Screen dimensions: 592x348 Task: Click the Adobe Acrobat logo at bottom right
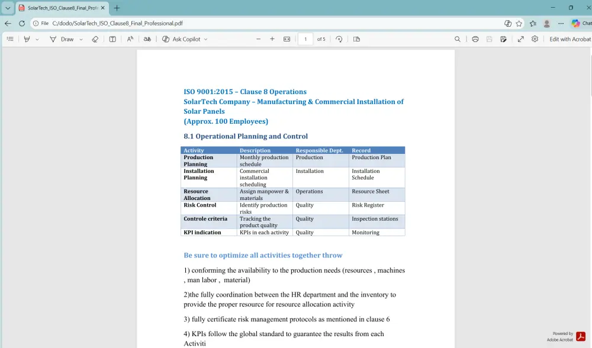581,336
